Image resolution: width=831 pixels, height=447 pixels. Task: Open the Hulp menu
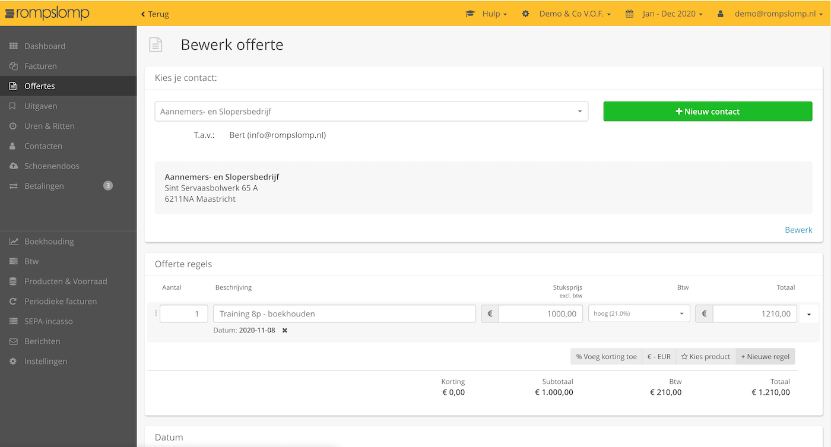pos(486,14)
